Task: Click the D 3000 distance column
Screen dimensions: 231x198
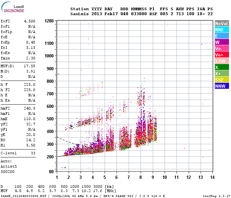Action: pyautogui.click(x=98, y=186)
